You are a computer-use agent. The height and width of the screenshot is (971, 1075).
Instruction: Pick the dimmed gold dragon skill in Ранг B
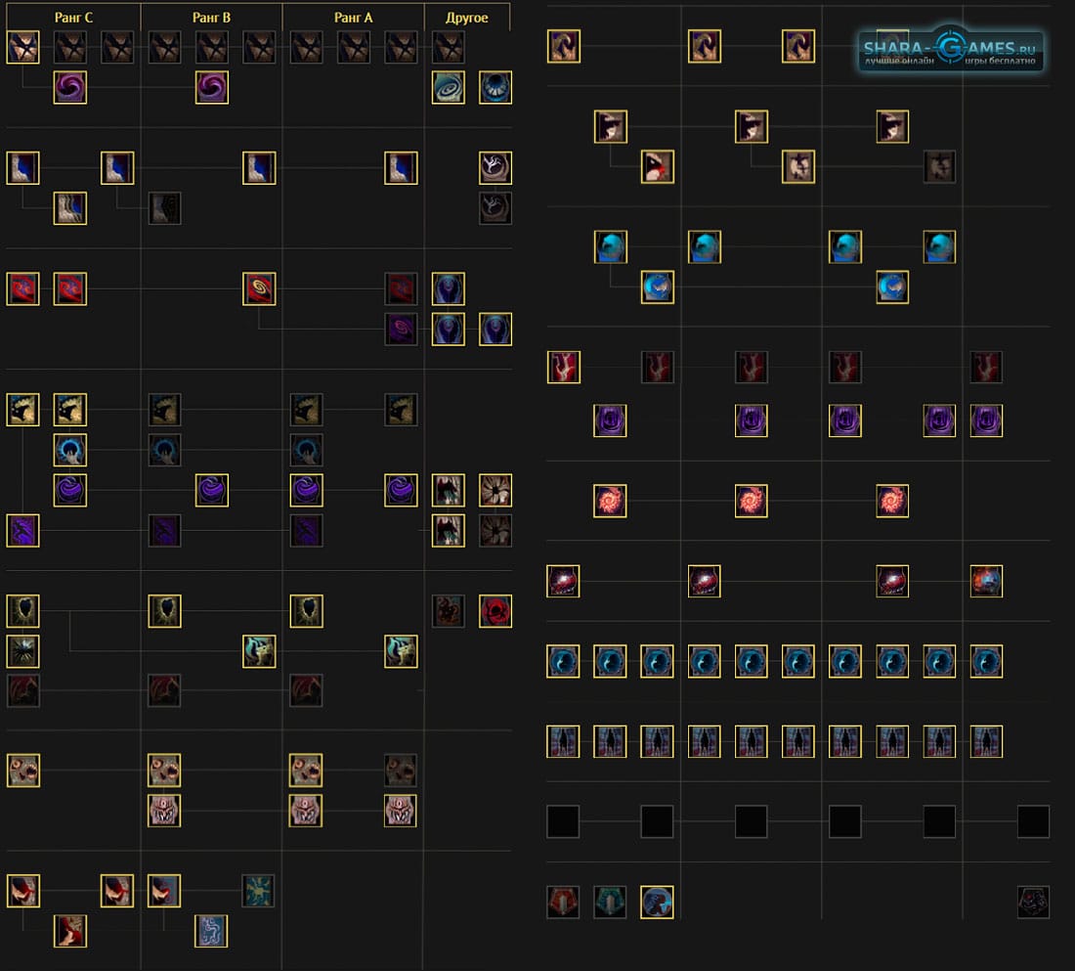coord(164,410)
